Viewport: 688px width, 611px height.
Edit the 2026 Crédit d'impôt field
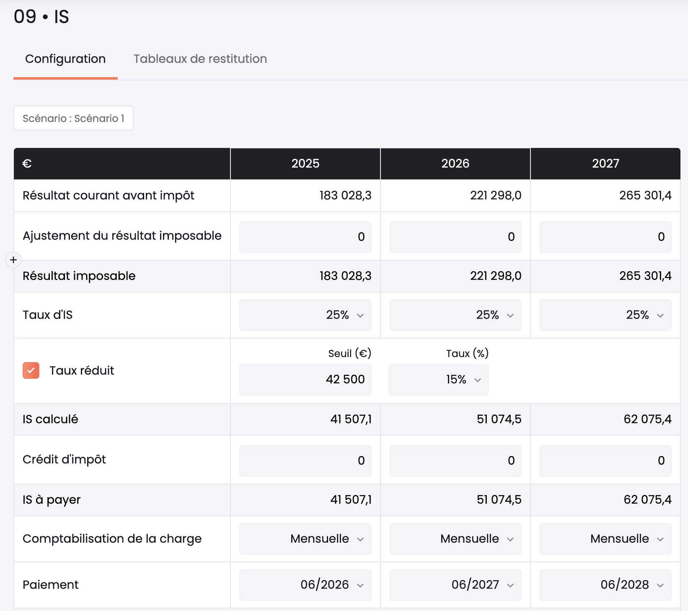455,461
